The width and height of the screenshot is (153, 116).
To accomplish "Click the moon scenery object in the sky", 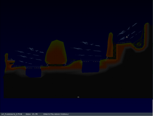I will [x=127, y=37].
